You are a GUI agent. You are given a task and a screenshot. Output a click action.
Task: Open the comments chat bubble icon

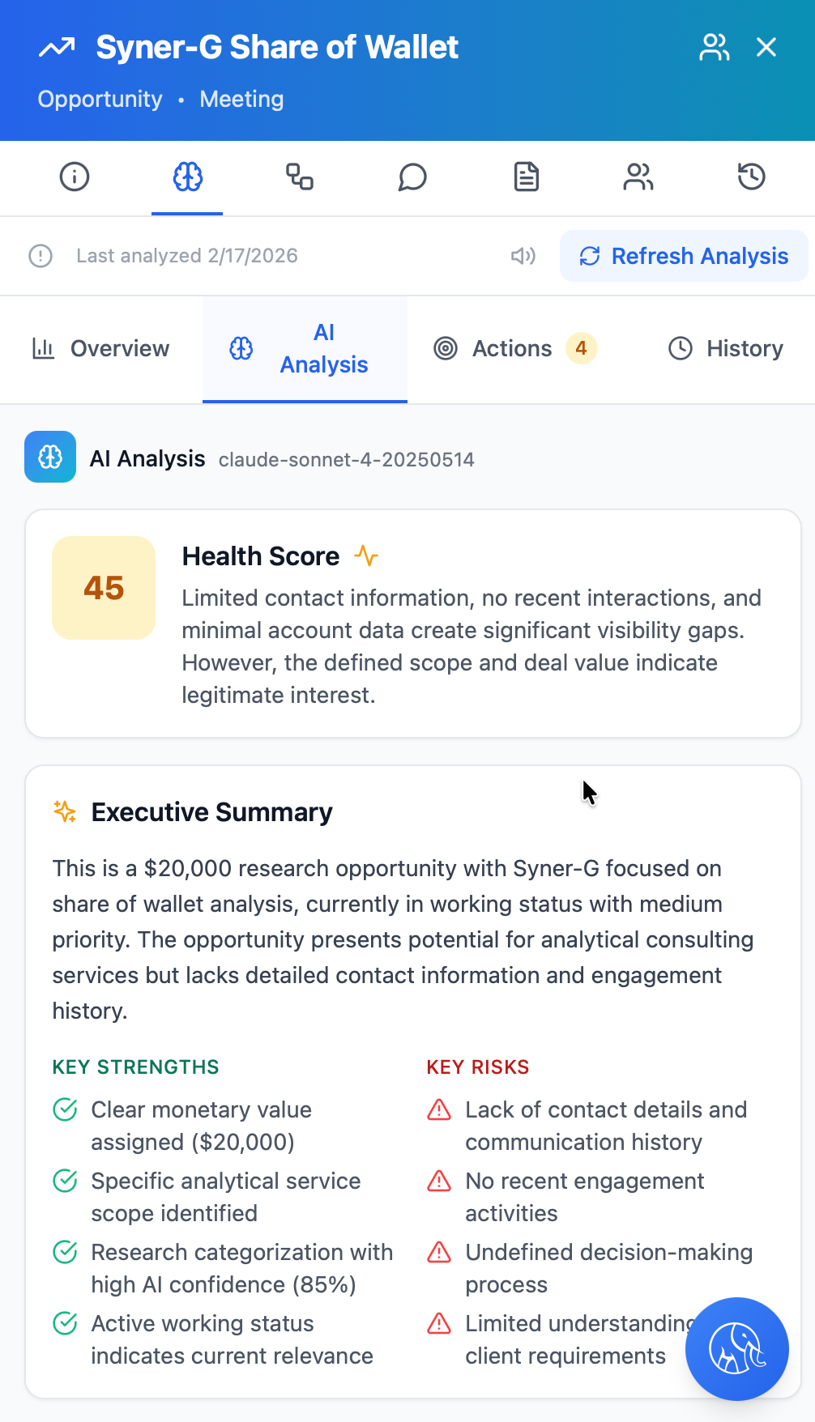(x=412, y=177)
